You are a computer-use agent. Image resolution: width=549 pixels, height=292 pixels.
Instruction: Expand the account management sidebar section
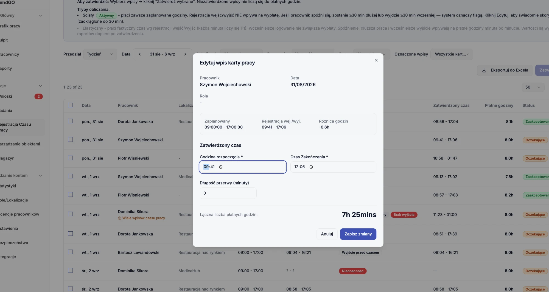pos(41,176)
